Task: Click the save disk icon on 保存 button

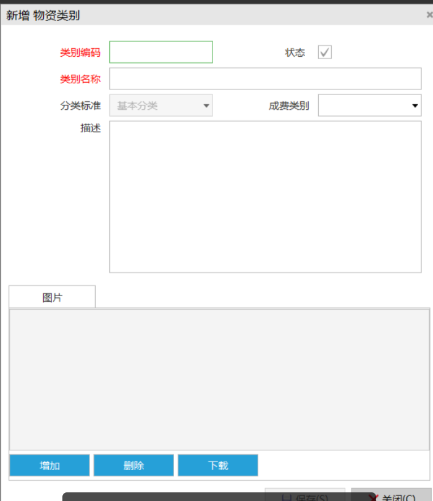Action: [286, 497]
